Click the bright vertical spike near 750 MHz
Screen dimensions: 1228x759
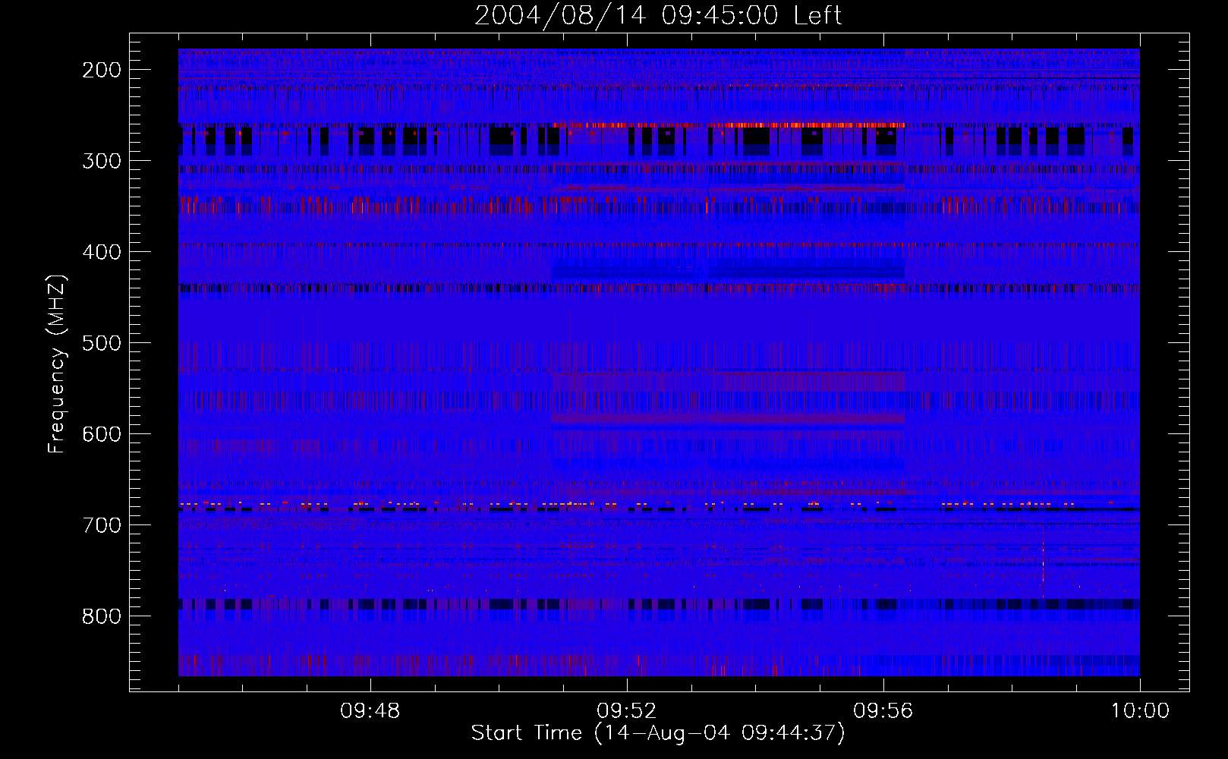[1043, 562]
